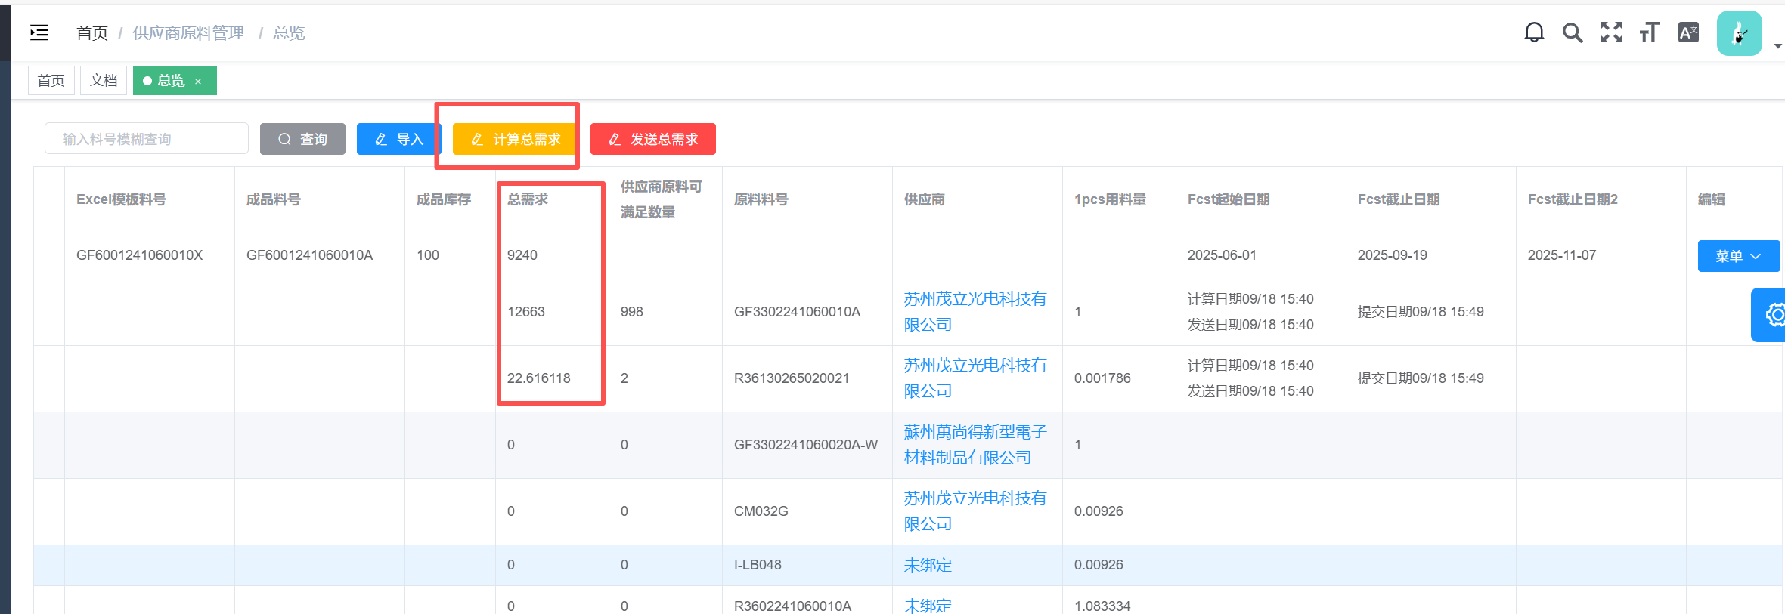Click the 首页 breadcrumb link
Screen dimensions: 1785x614
(92, 33)
